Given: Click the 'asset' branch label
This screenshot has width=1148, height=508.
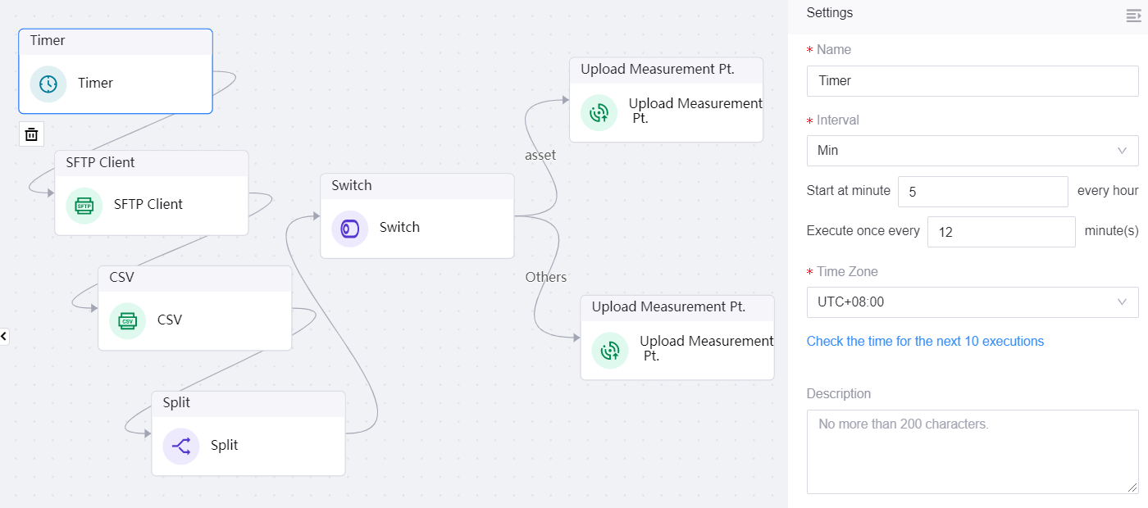Looking at the screenshot, I should click(540, 155).
